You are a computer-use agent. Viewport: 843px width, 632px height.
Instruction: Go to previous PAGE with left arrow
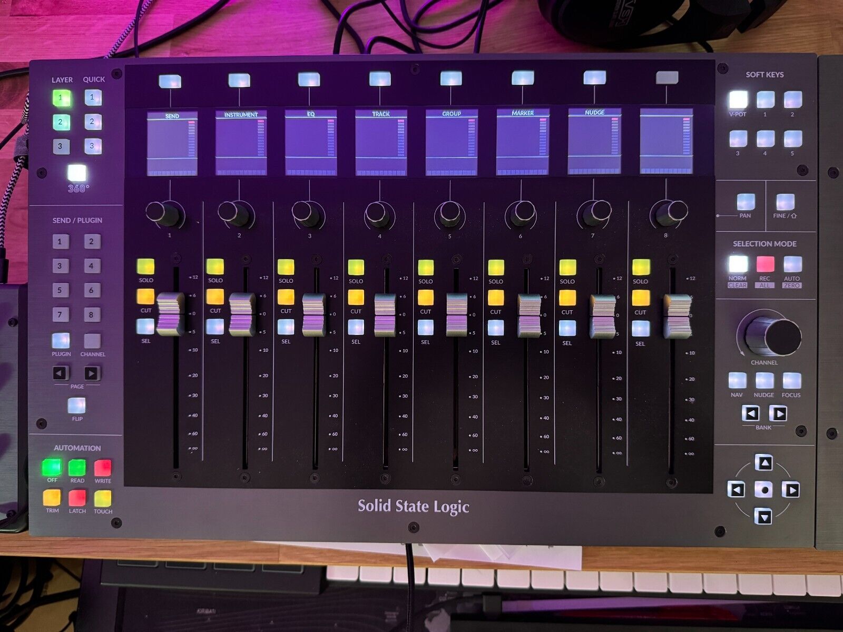(x=61, y=373)
